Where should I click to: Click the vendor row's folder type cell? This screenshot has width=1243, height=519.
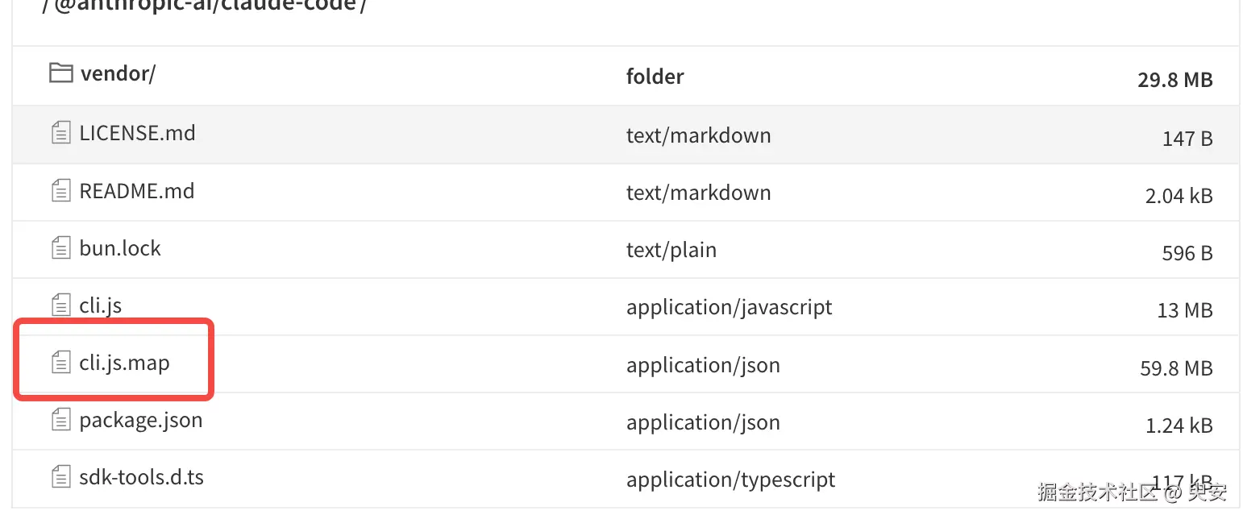(655, 77)
